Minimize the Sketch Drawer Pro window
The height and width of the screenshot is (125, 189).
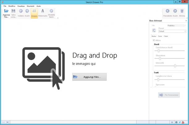[x=176, y=2]
